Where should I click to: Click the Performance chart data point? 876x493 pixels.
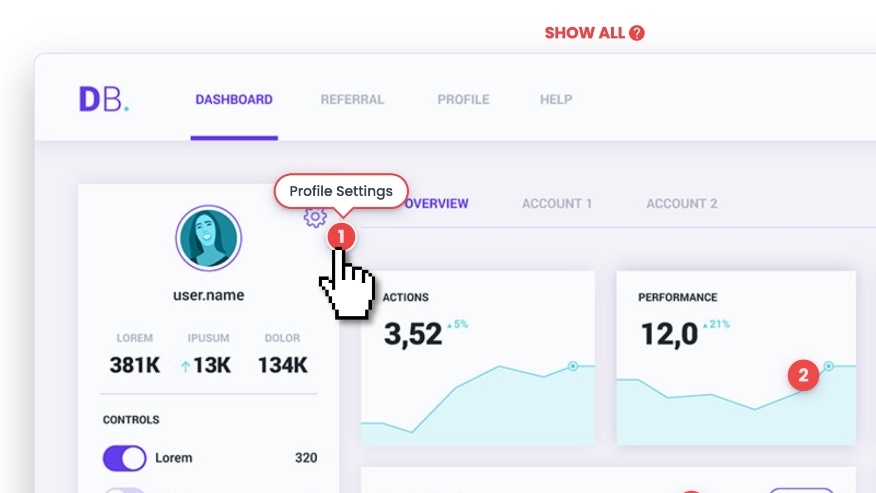click(x=828, y=366)
